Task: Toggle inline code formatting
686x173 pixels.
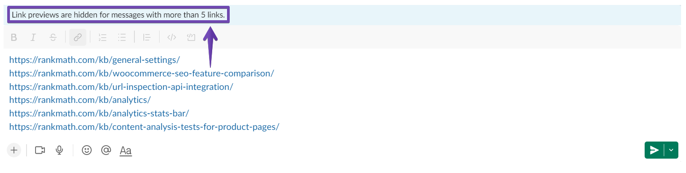Action: pos(171,37)
